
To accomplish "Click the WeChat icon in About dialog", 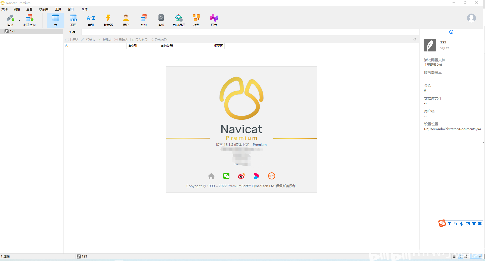I will (x=226, y=176).
